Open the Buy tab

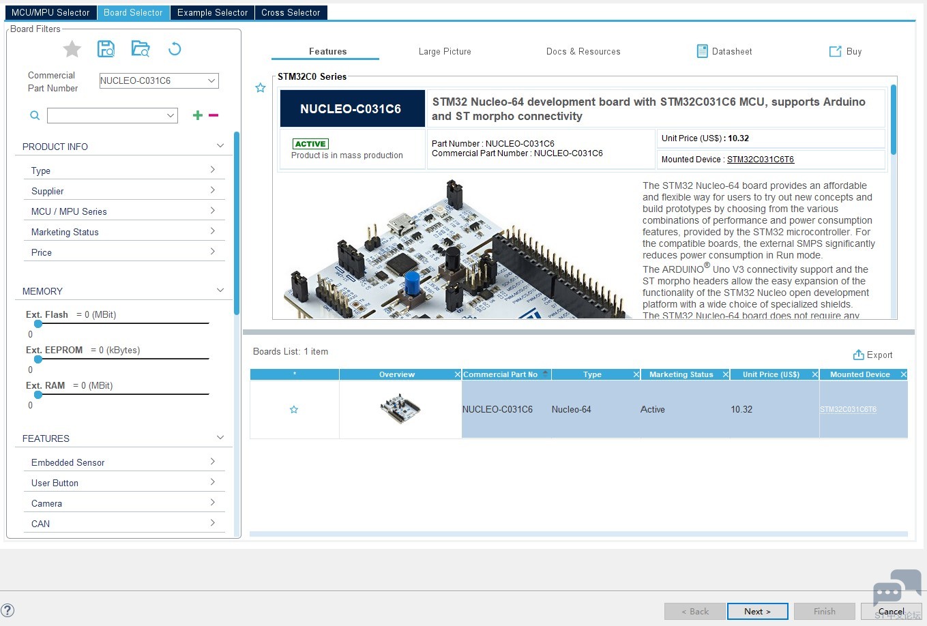pyautogui.click(x=846, y=51)
